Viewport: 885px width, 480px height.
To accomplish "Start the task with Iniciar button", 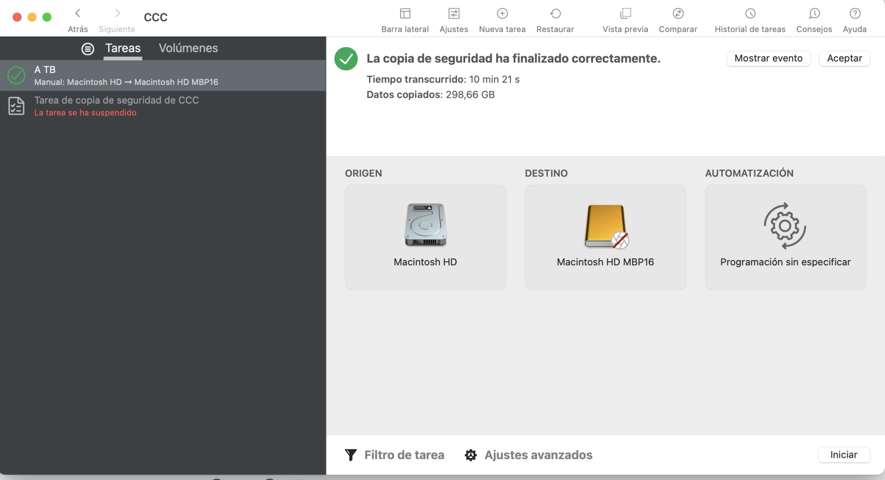I will pos(843,455).
